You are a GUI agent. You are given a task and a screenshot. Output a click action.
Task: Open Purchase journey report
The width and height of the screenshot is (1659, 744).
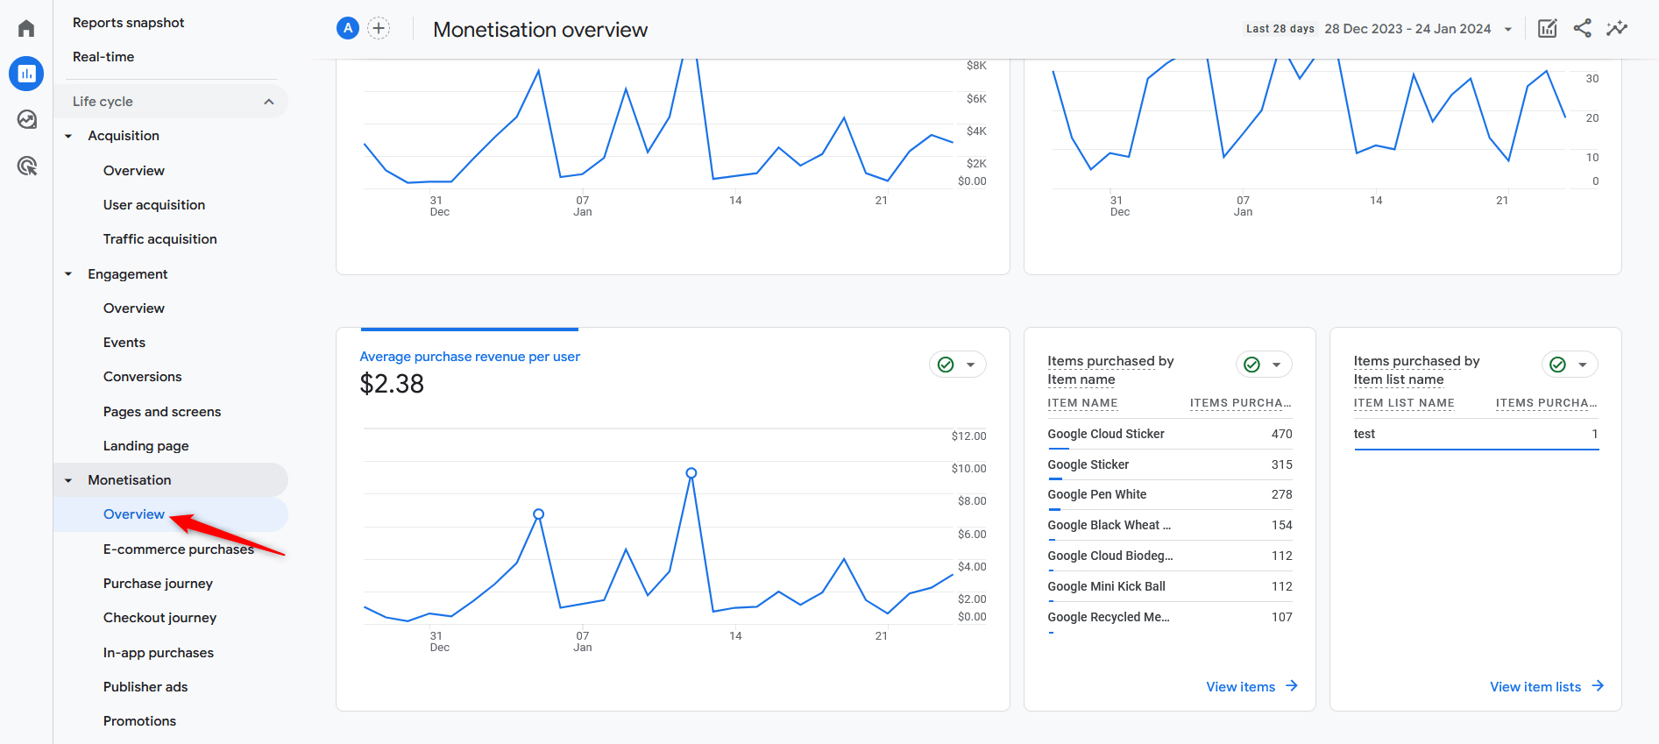158,584
